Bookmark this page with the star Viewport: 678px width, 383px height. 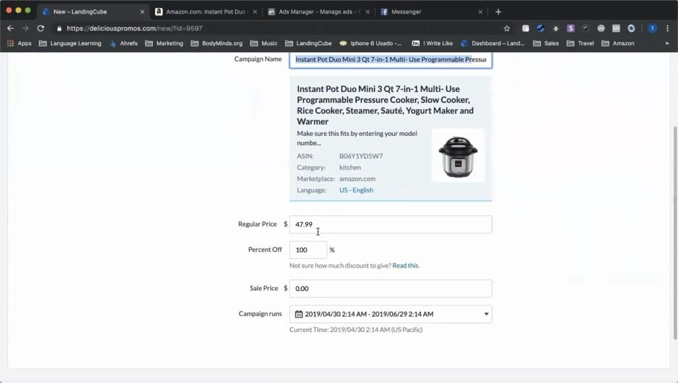507,28
